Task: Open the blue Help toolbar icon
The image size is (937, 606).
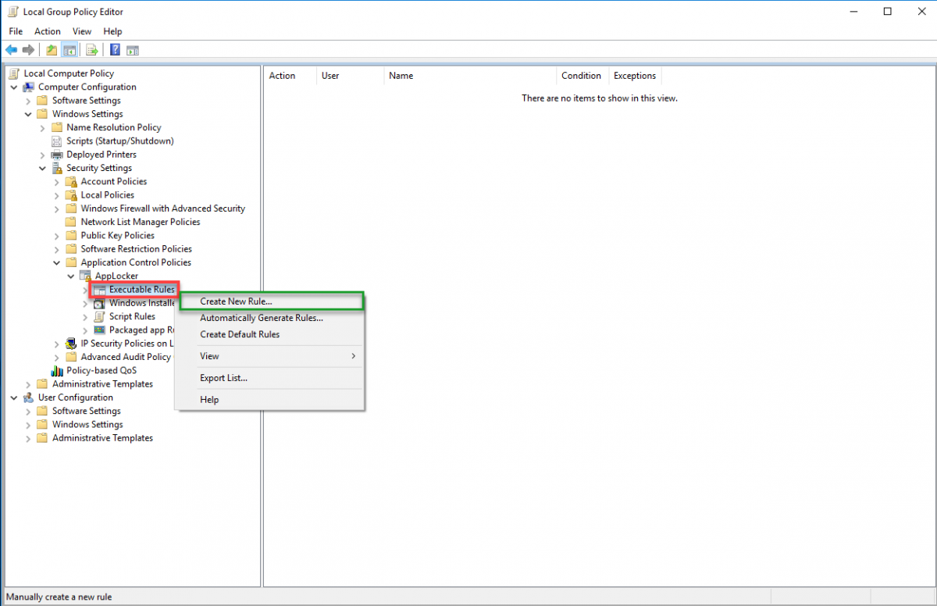Action: click(x=115, y=50)
